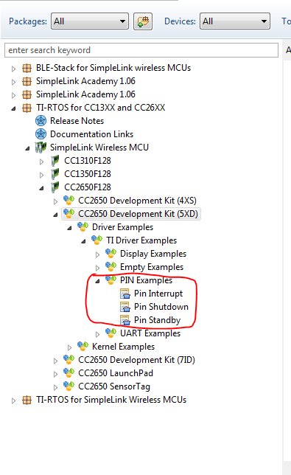Expand UART Examples
291x475 pixels.
tap(97, 334)
